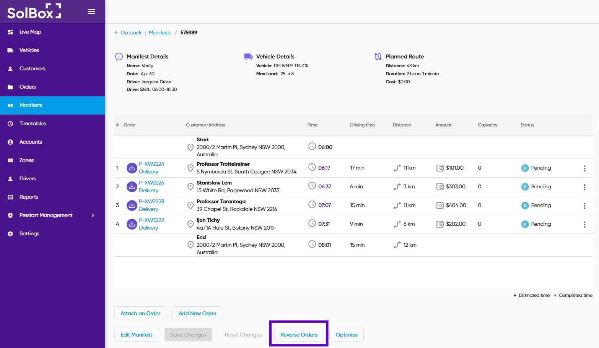Open order P-XW2222 link
Image resolution: width=599 pixels, height=348 pixels.
[151, 220]
